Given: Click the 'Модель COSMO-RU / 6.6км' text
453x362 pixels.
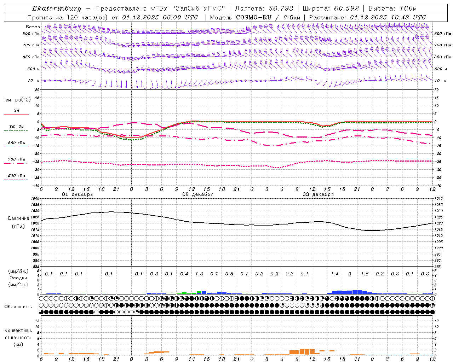Looking at the screenshot, I should pos(255,17).
